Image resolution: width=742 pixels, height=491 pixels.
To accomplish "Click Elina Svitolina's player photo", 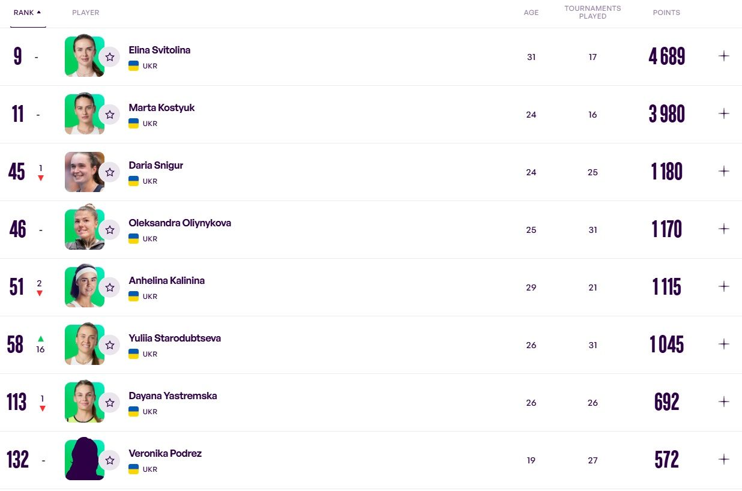I will coord(85,56).
